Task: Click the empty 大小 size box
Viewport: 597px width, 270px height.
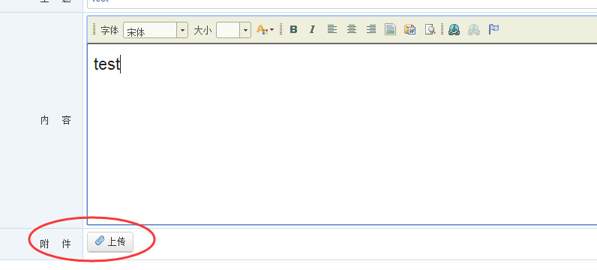Action: click(228, 30)
